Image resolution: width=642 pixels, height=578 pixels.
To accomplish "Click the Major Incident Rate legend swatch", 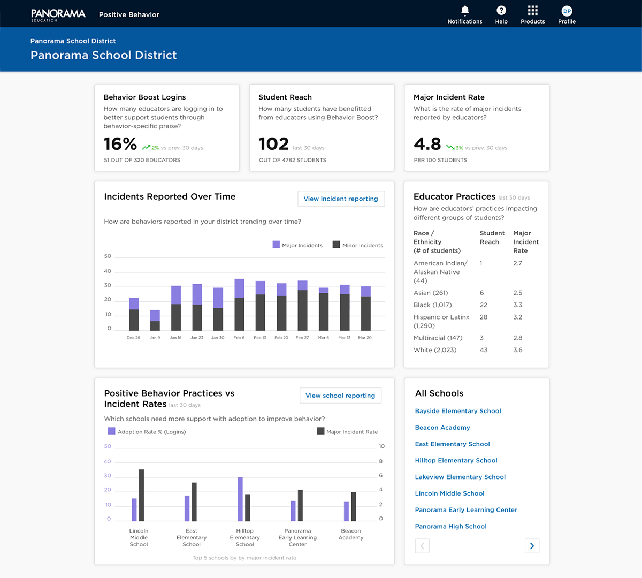I will pyautogui.click(x=320, y=431).
